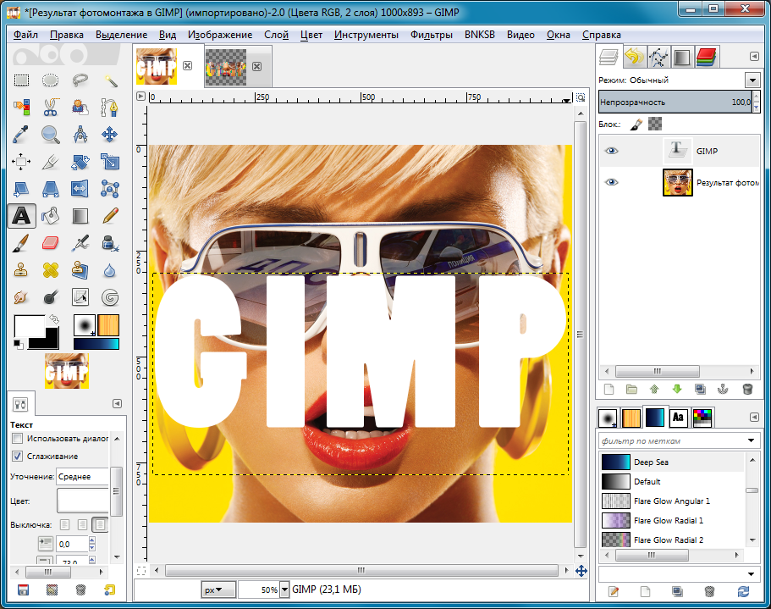Open the Выделение menu
Screen dimensions: 771x609
[x=122, y=35]
